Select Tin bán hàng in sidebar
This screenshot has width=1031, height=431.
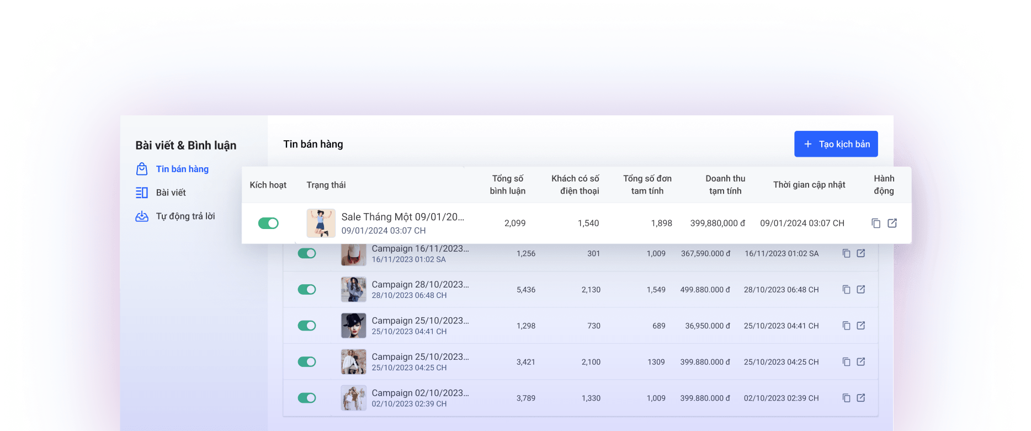(x=182, y=169)
